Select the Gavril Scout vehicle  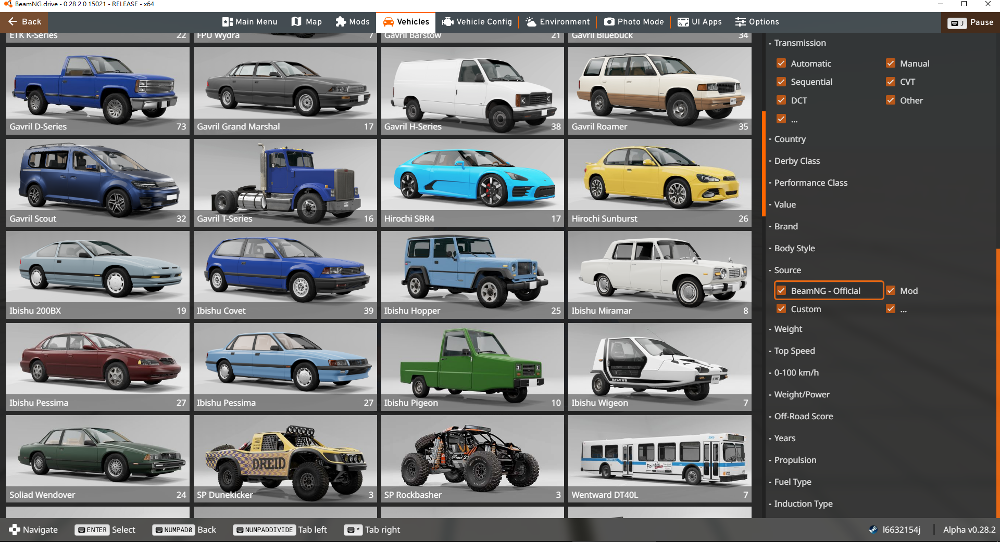[x=98, y=183]
